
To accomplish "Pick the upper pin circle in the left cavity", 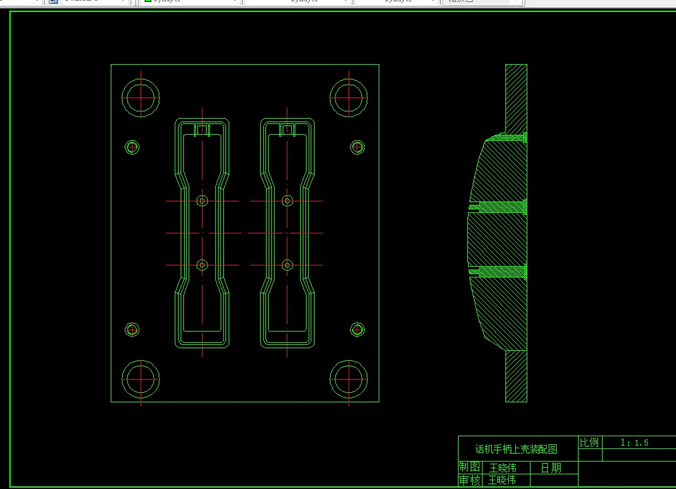I will (x=202, y=201).
